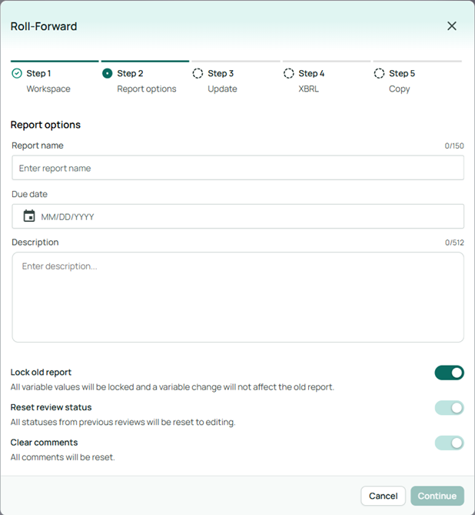Toggle the Reset review status switch
The image size is (475, 515).
coord(449,408)
